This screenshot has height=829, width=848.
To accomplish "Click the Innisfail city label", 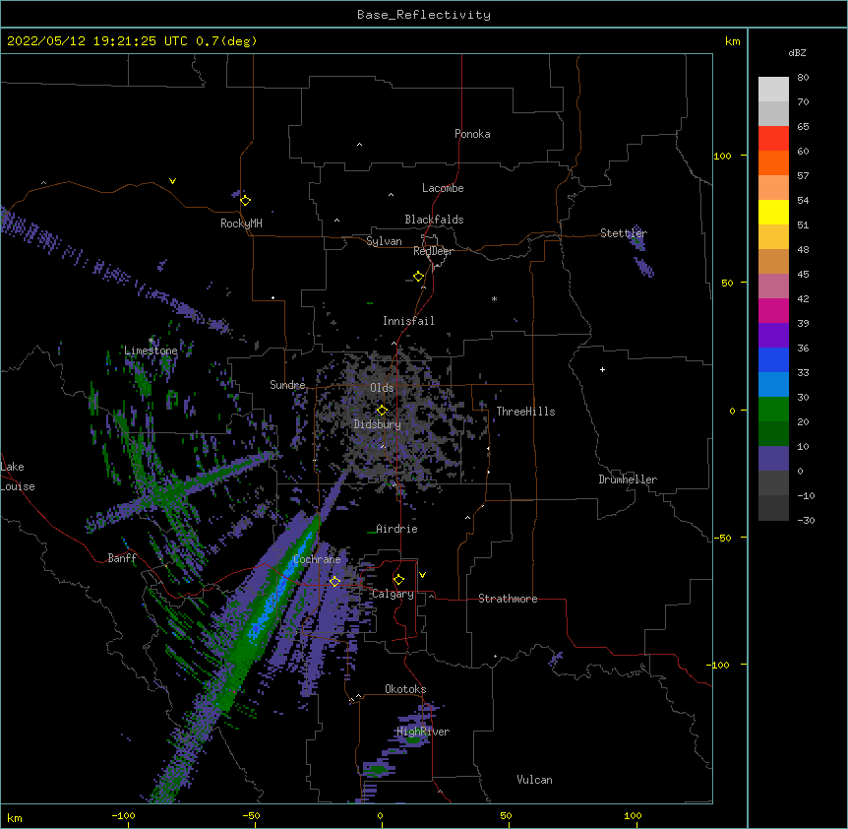I will coord(408,321).
